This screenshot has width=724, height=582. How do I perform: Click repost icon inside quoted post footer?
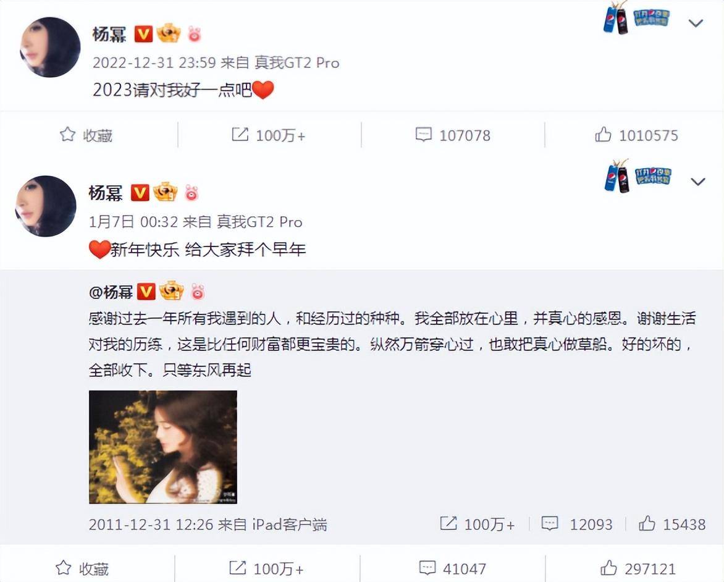[448, 523]
